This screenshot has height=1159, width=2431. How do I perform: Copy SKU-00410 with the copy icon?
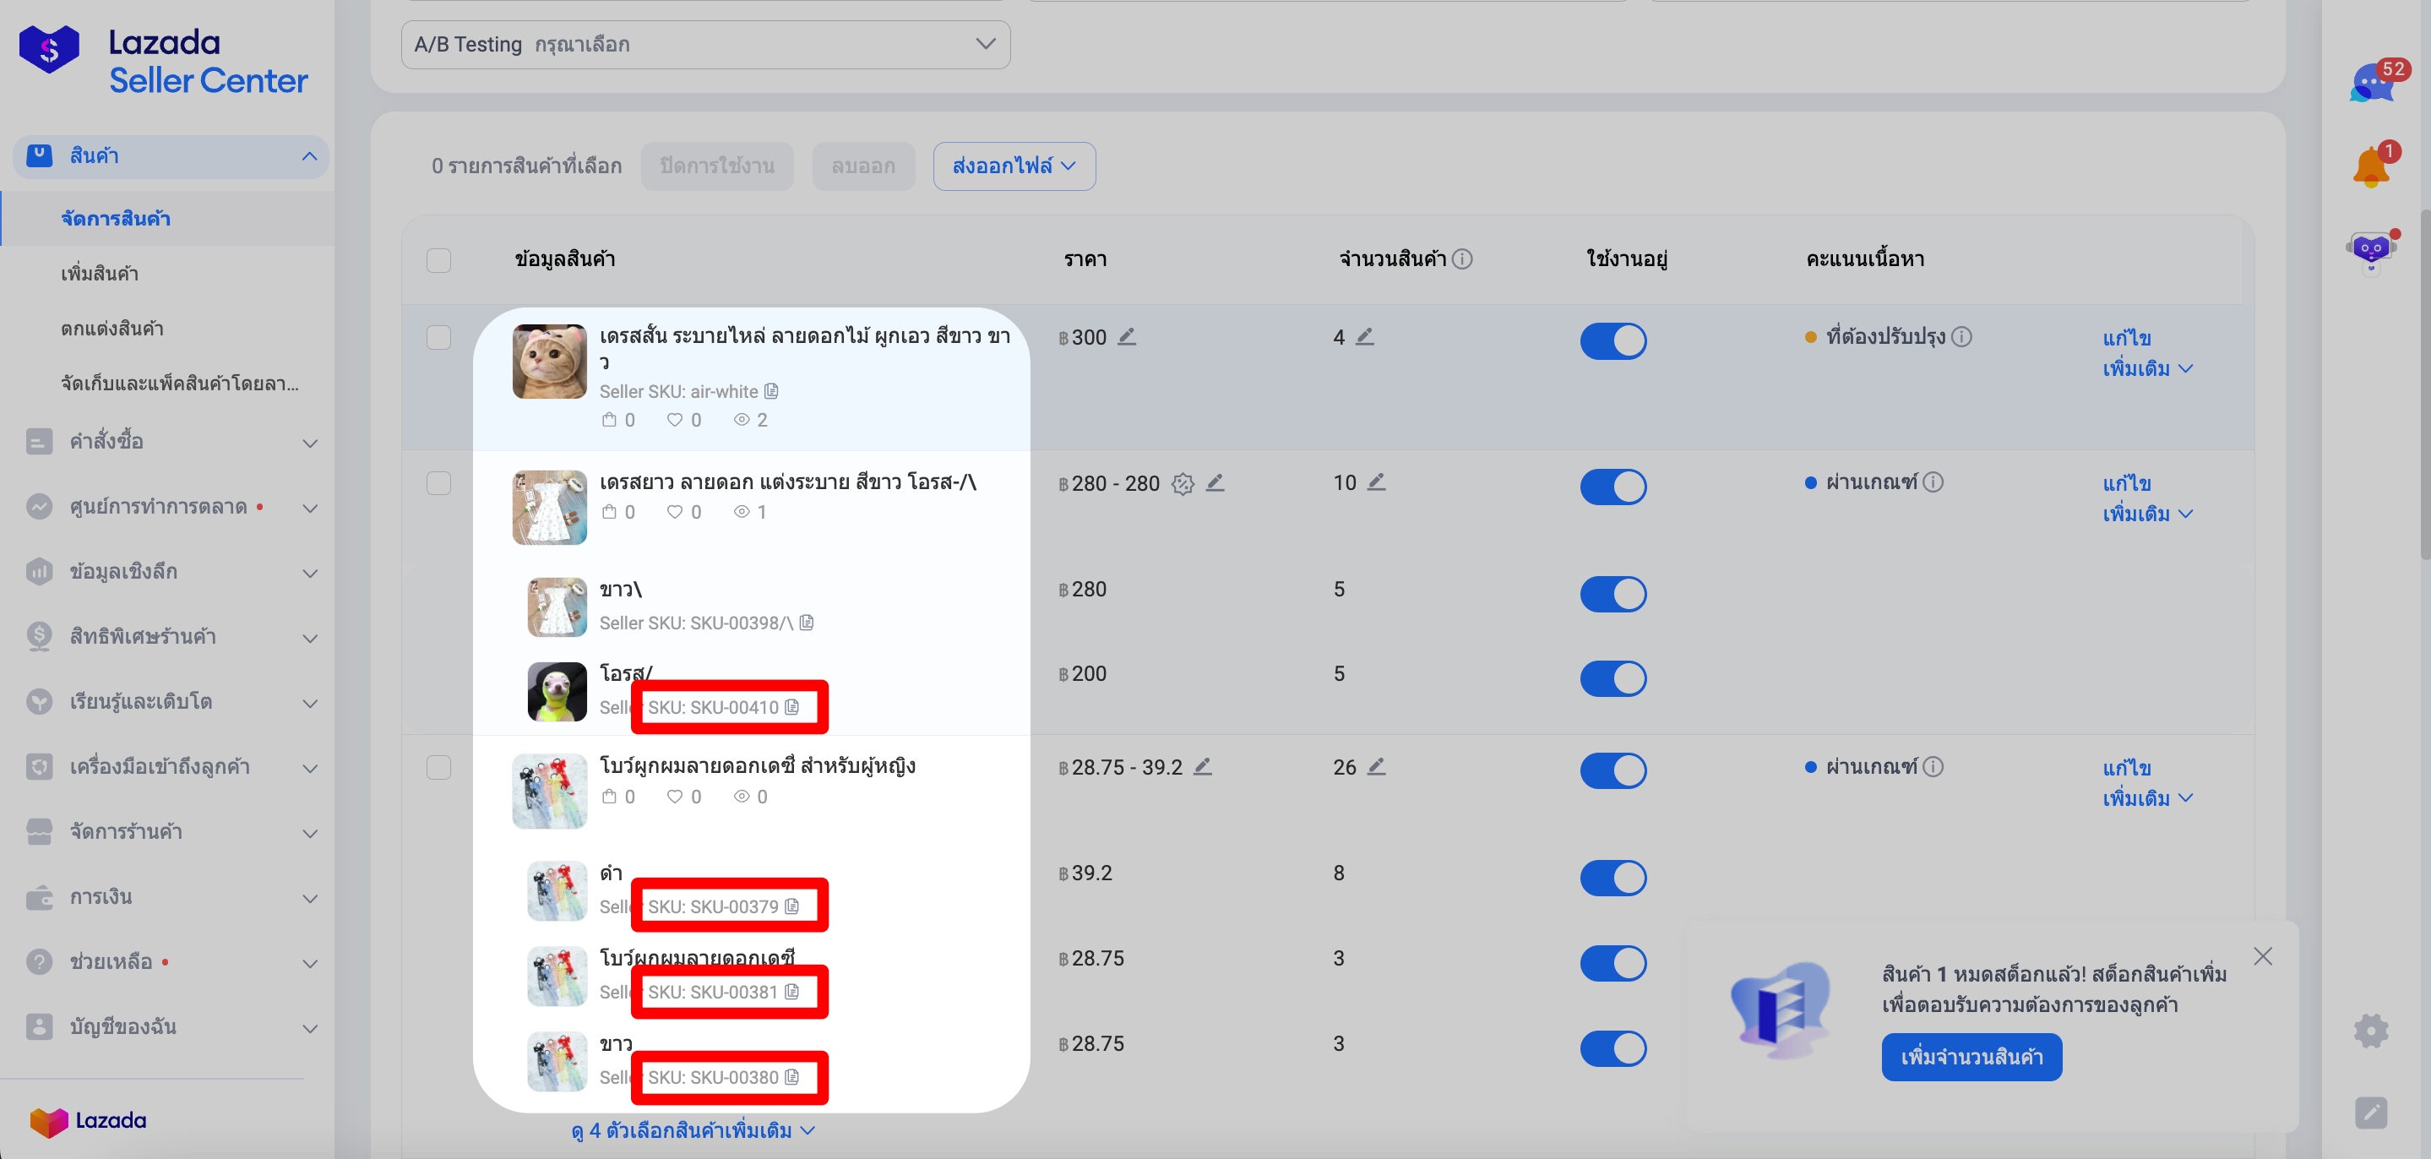click(791, 707)
